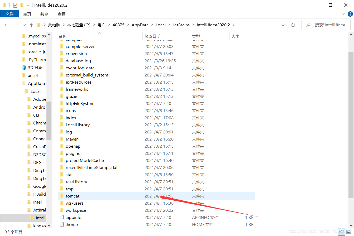Click the CEF folder icon in sidebar
354x236 pixels.
[x=29, y=115]
